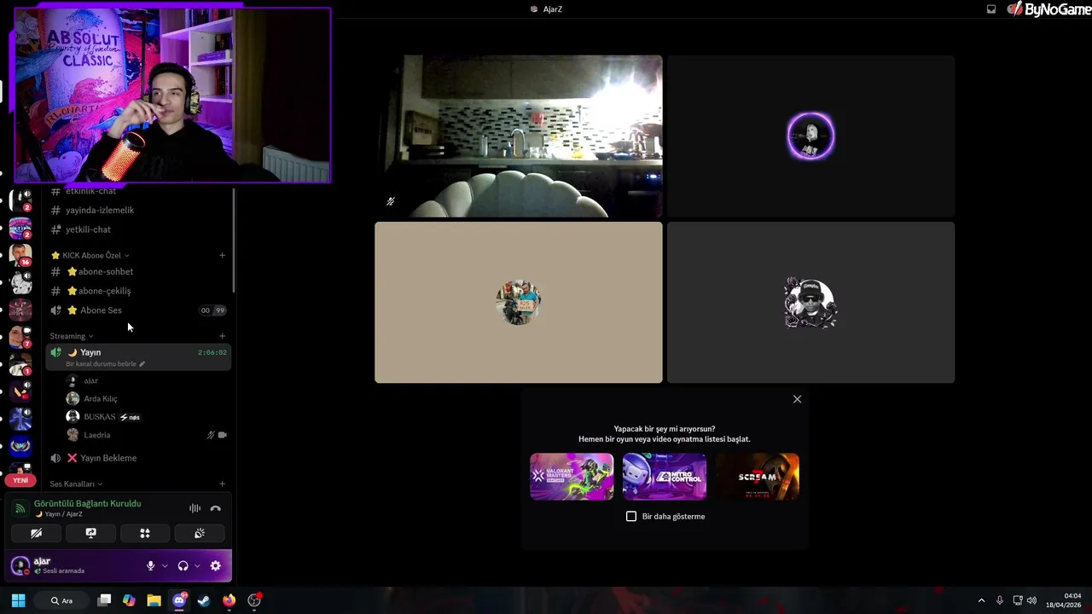Mute the microphone
This screenshot has height=614, width=1092.
tap(151, 565)
